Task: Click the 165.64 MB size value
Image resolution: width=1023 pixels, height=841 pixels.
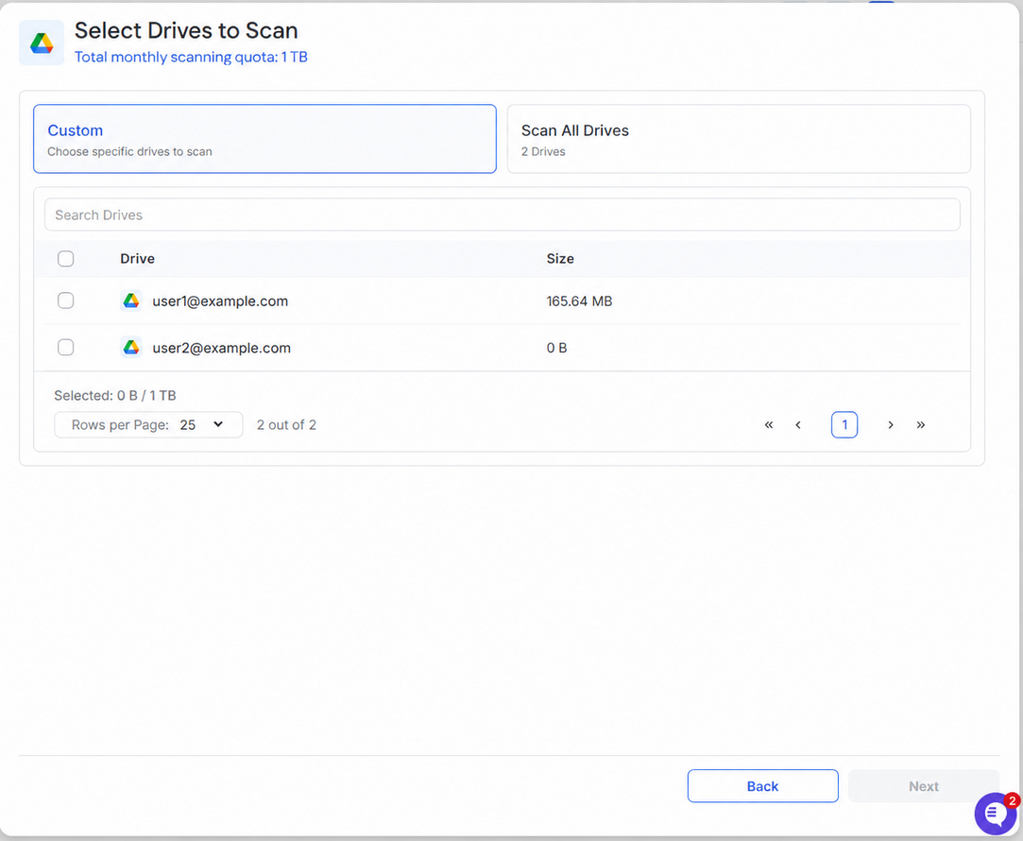Action: click(579, 300)
